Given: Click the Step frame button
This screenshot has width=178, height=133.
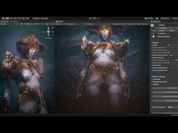Looking at the screenshot, I should (x=99, y=18).
